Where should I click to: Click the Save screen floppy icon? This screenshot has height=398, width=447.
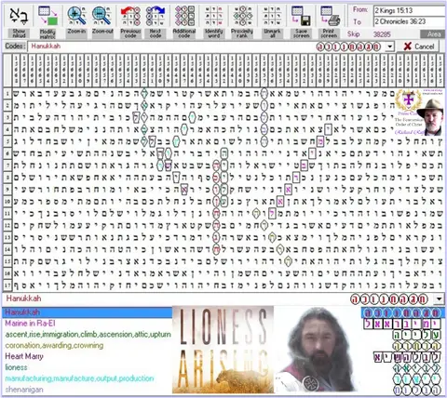(301, 16)
